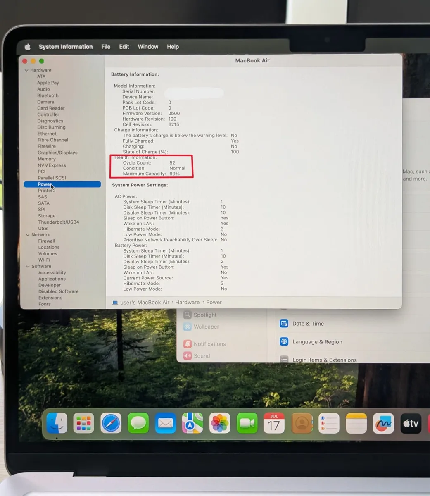Select ATA in Hardware list

coord(41,76)
